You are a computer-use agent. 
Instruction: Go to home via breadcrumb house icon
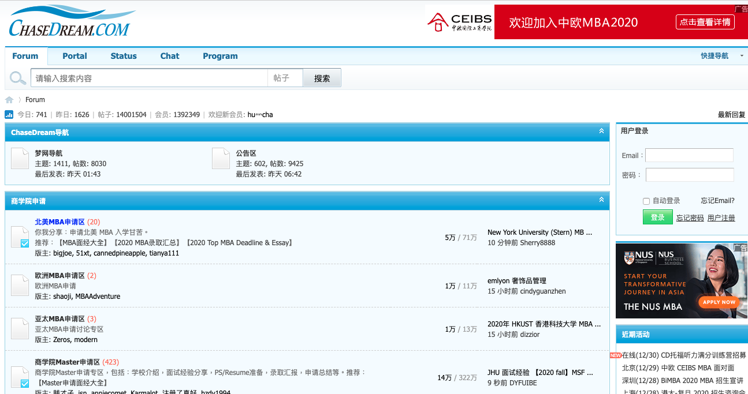pos(9,100)
